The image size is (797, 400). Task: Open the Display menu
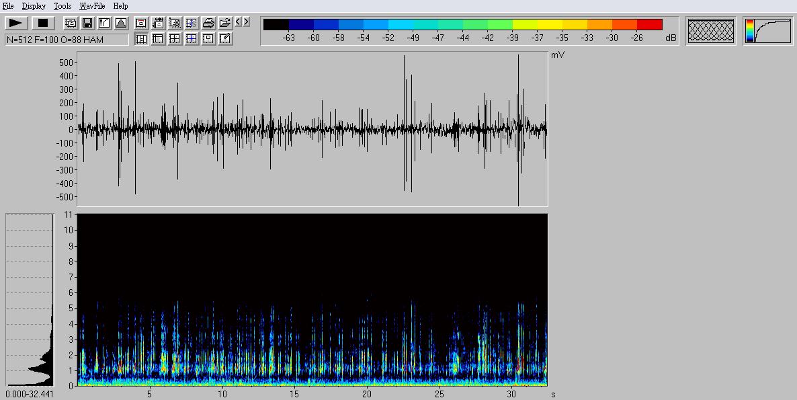[34, 6]
